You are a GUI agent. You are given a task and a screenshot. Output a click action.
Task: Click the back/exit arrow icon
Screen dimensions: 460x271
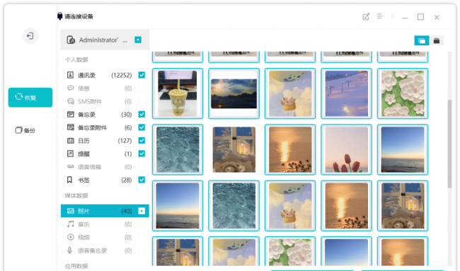tap(30, 36)
